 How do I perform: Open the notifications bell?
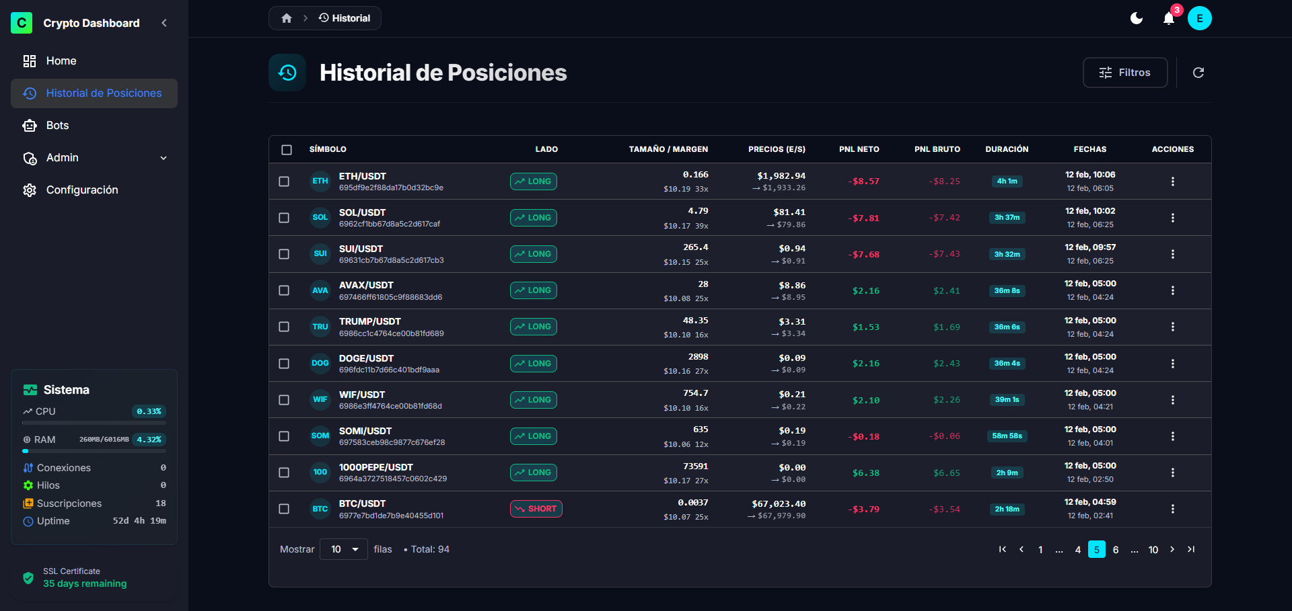click(x=1169, y=18)
